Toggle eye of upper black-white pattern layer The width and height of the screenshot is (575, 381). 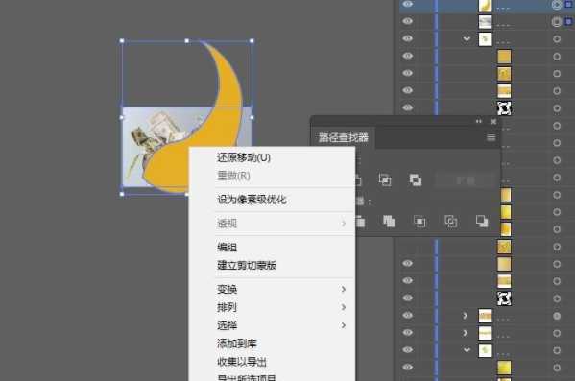[x=407, y=107]
